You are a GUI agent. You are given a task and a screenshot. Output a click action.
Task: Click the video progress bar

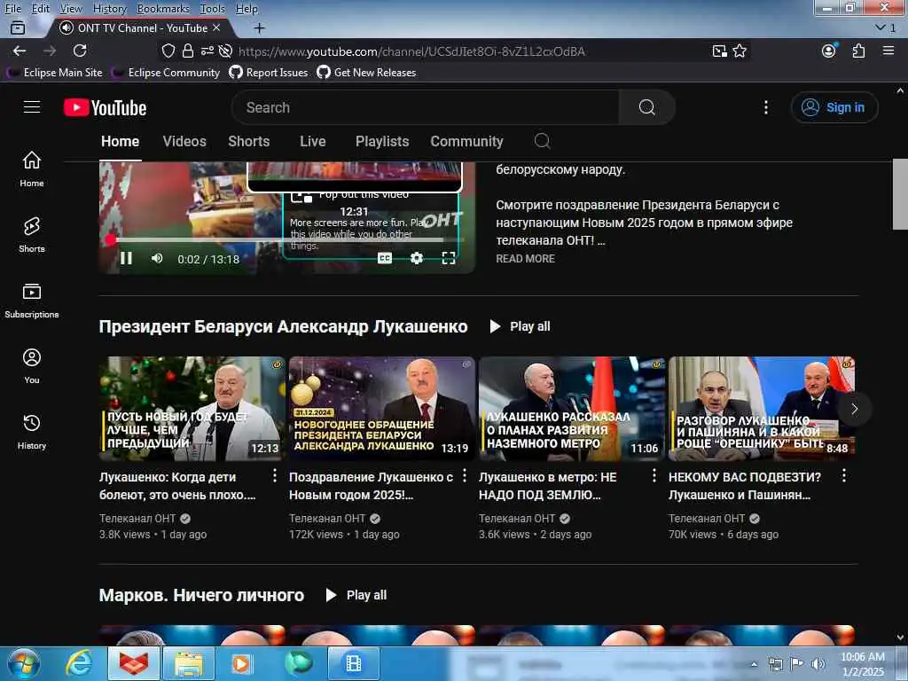(x=286, y=239)
